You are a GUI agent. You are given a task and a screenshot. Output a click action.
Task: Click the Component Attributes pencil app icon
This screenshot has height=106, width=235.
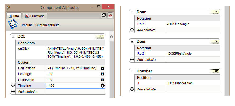(x=9, y=7)
